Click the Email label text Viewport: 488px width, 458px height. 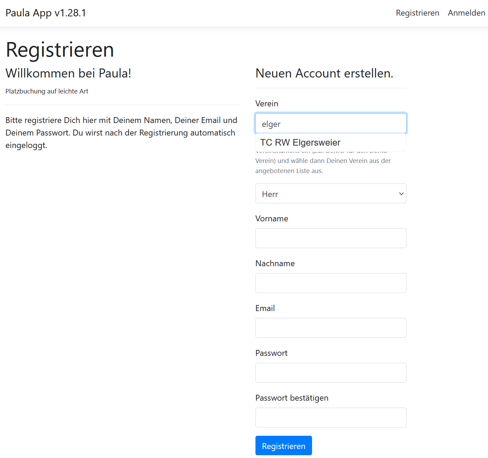coord(265,308)
